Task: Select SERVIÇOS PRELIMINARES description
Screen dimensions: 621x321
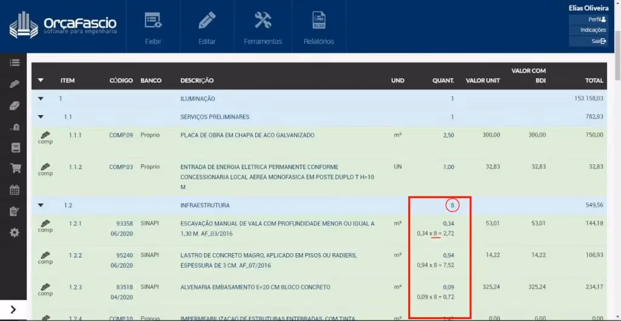Action: [215, 117]
